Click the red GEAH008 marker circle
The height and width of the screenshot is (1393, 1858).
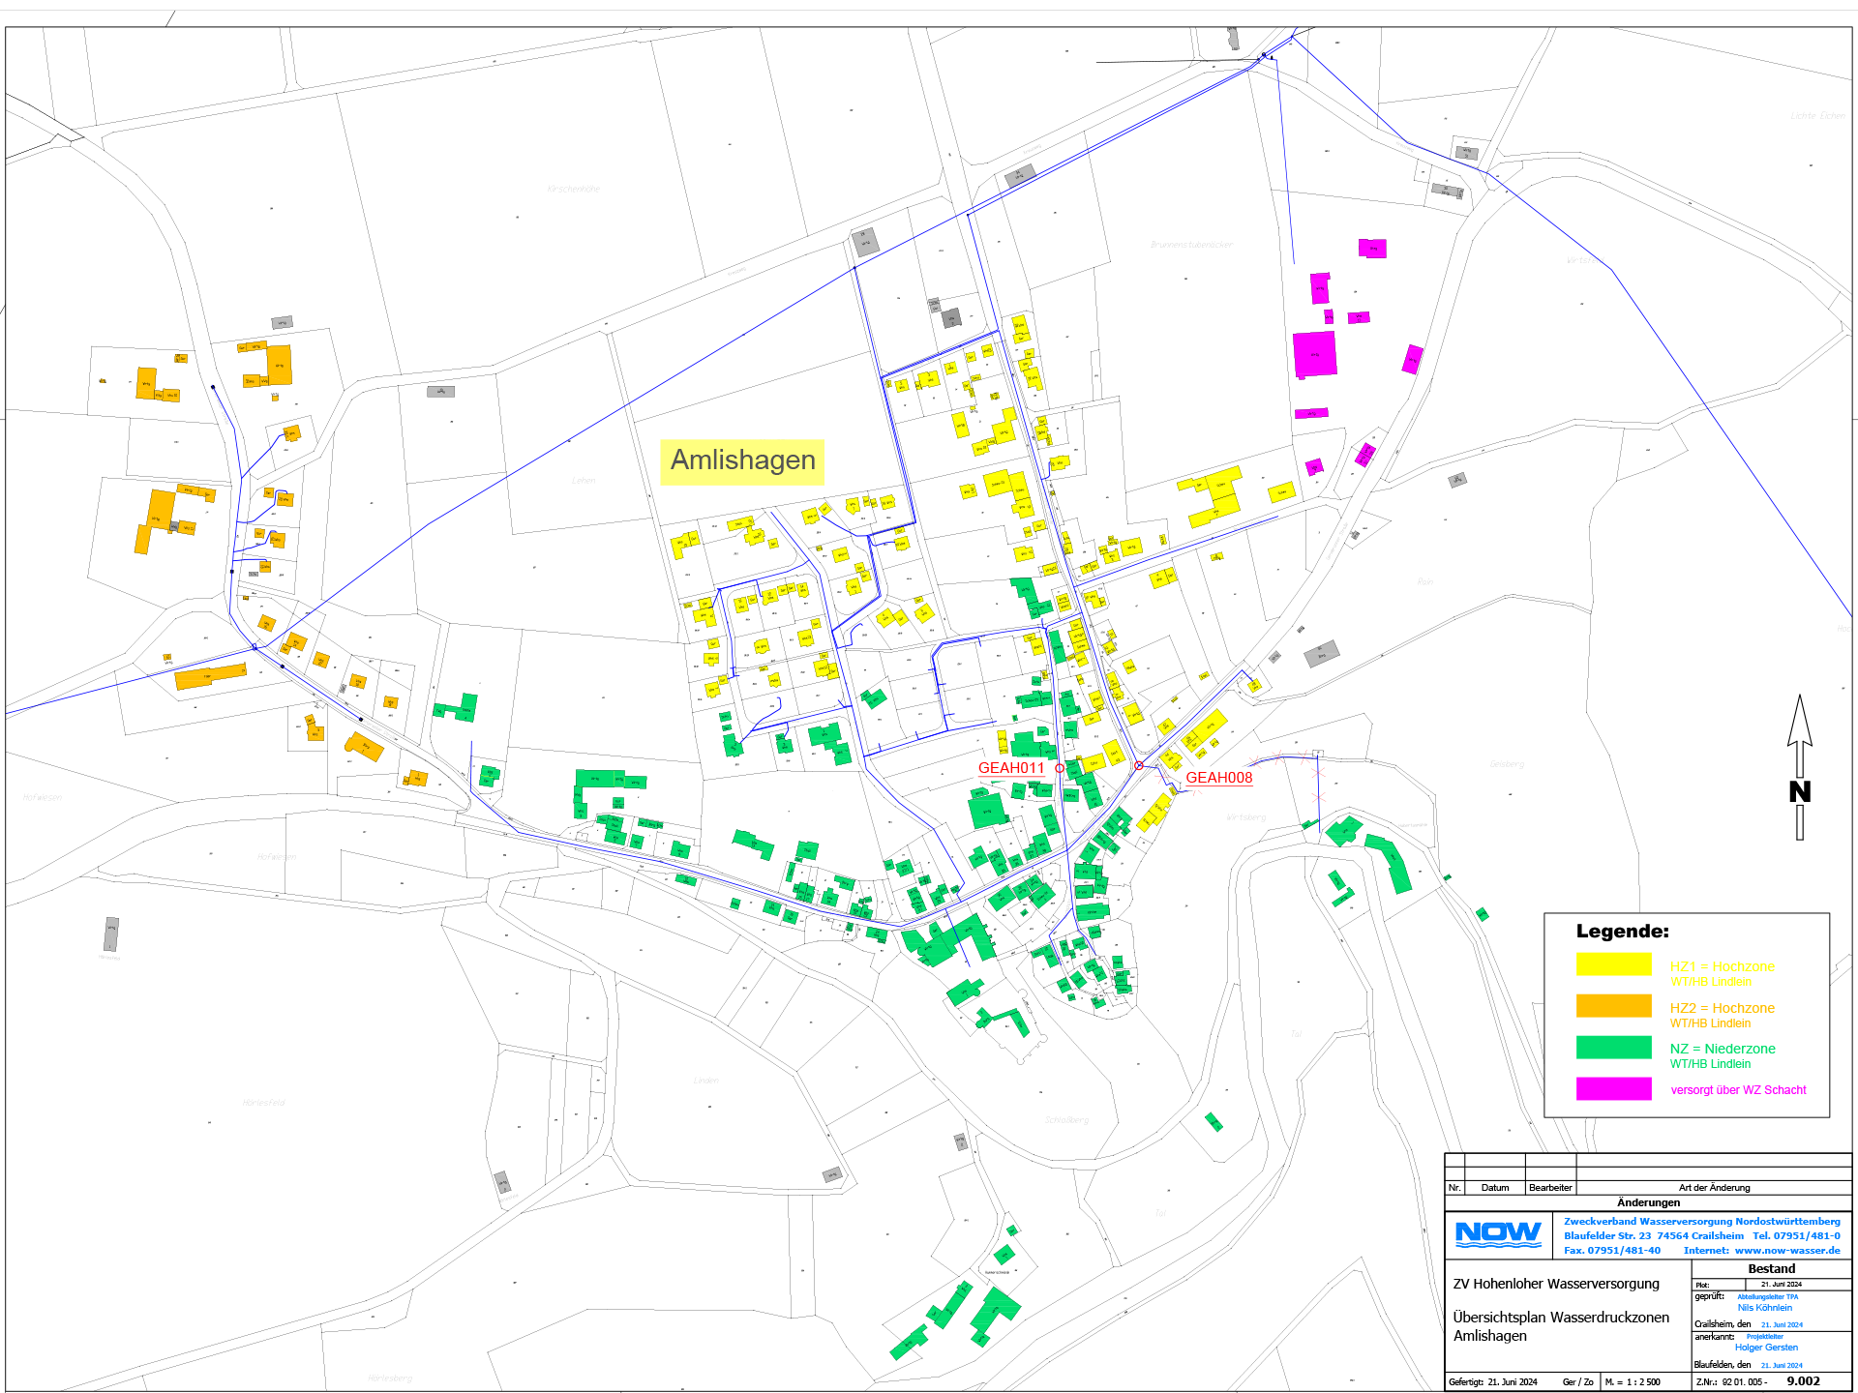click(1139, 766)
